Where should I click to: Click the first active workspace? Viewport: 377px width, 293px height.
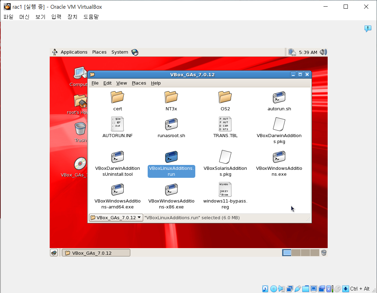tap(287, 253)
